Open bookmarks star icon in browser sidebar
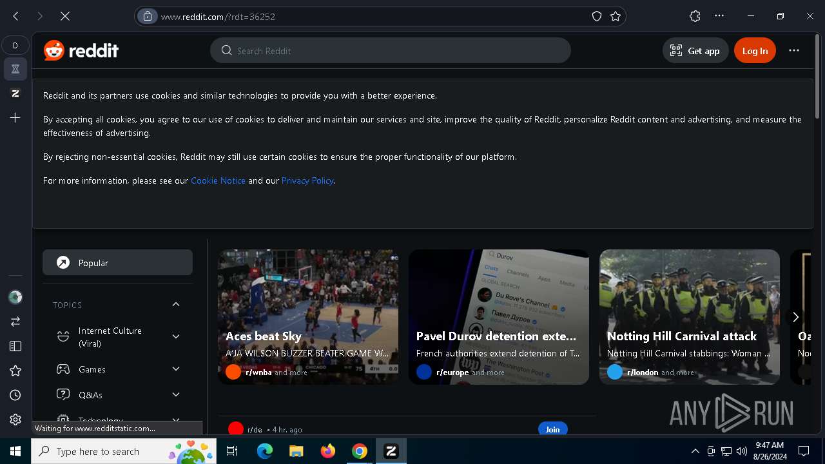Viewport: 825px width, 464px height. click(x=15, y=371)
